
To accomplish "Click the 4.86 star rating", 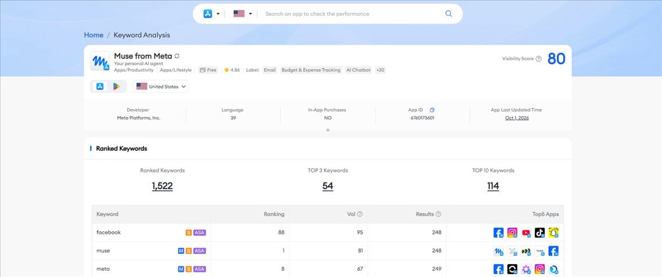I will click(232, 70).
